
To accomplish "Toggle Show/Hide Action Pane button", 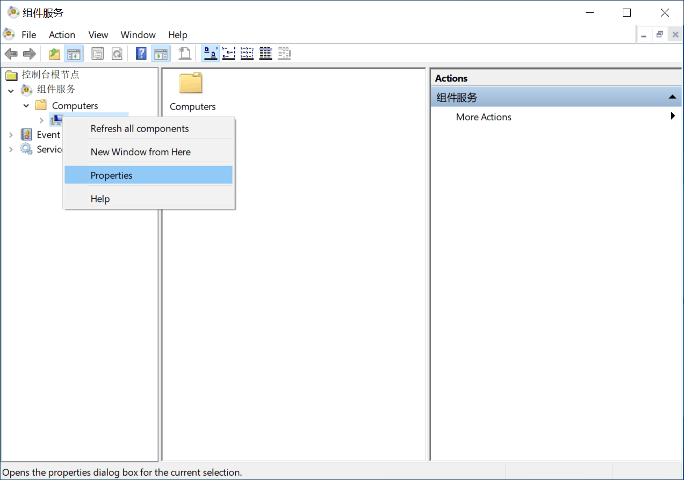I will (160, 54).
